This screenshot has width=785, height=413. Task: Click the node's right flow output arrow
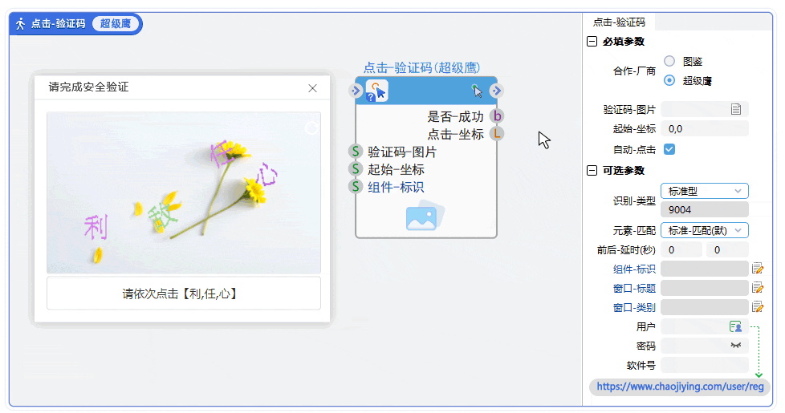(x=496, y=91)
